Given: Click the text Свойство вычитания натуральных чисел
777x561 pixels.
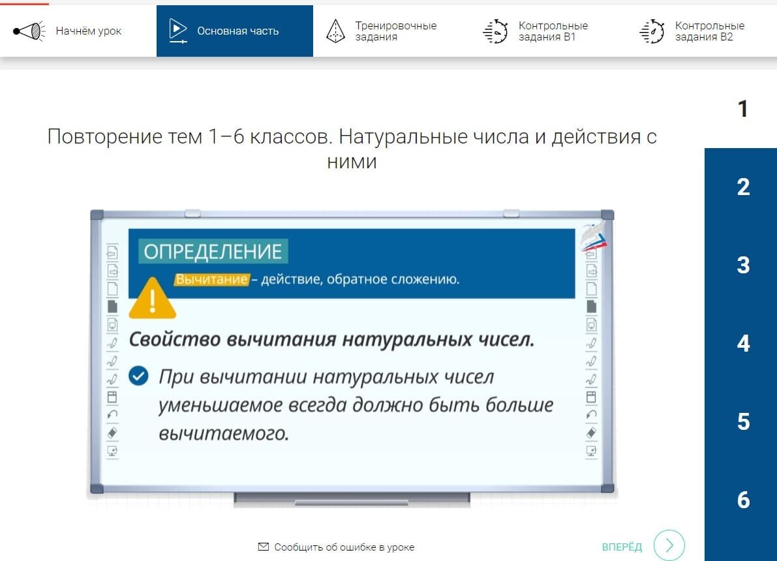Looking at the screenshot, I should pos(331,339).
